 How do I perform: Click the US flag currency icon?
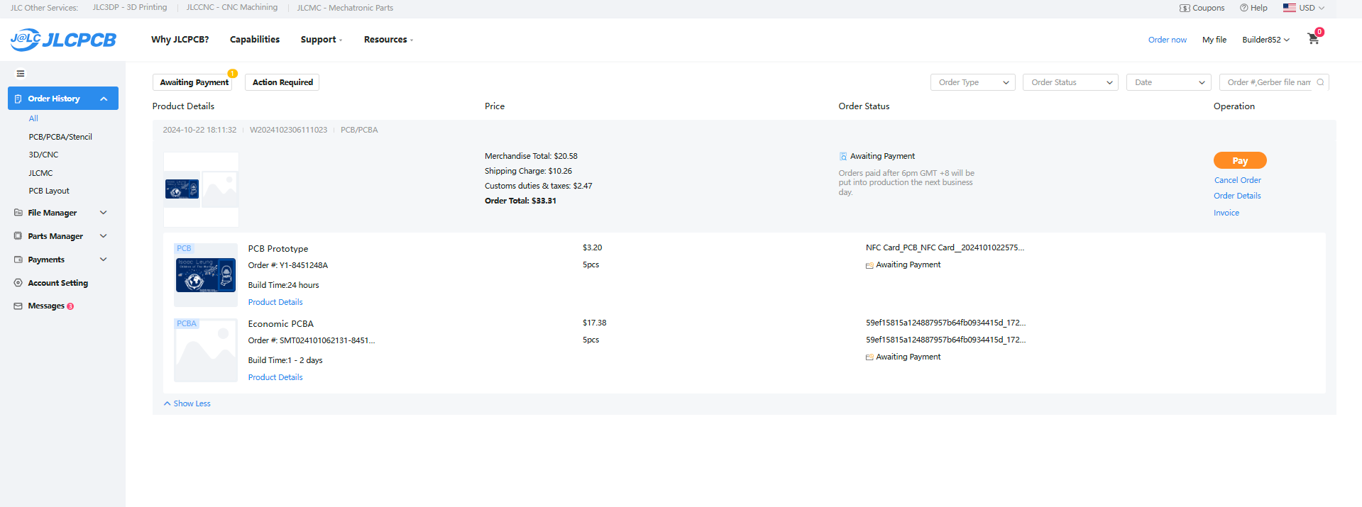1290,8
